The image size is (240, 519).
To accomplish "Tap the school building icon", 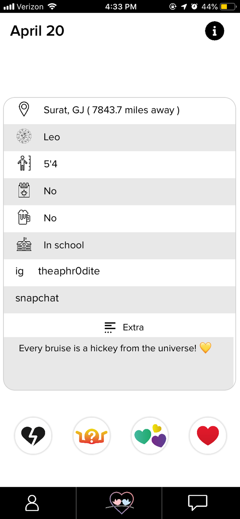I will 24,244.
